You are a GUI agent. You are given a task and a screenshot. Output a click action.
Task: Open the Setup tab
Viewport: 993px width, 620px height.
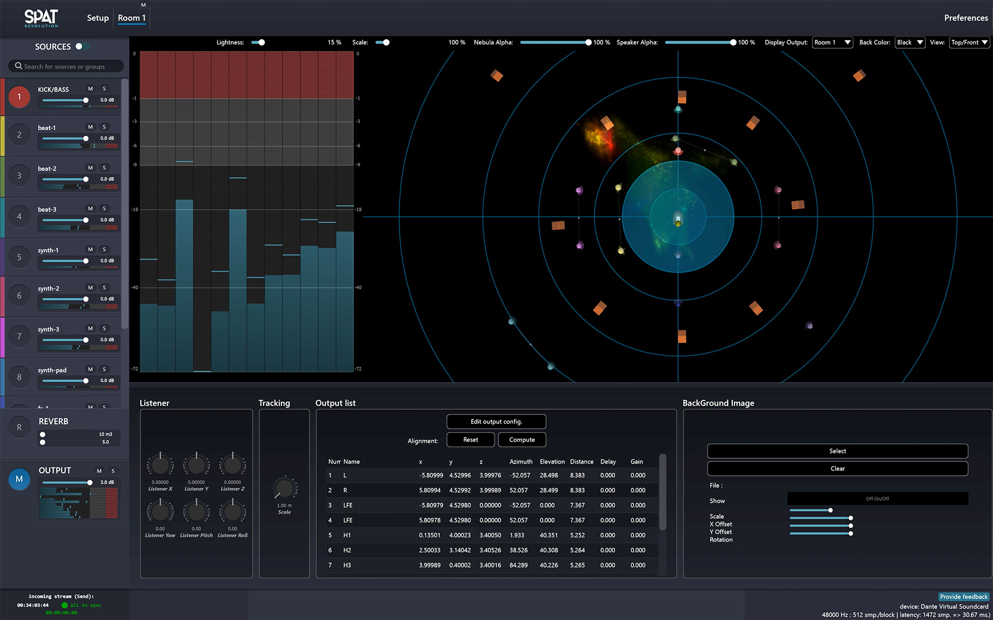(98, 18)
